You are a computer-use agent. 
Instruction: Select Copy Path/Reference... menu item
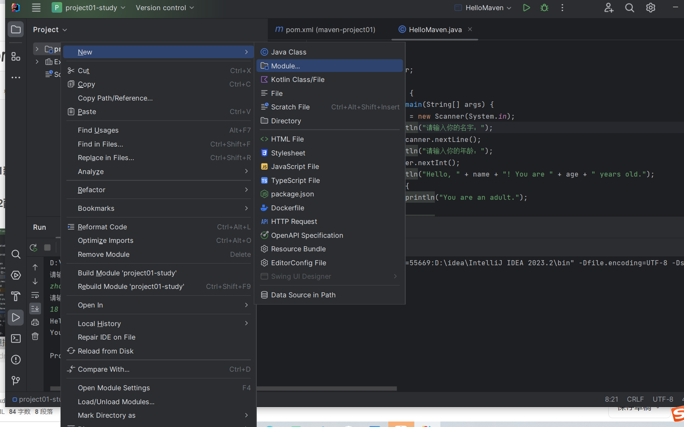[x=159, y=98]
